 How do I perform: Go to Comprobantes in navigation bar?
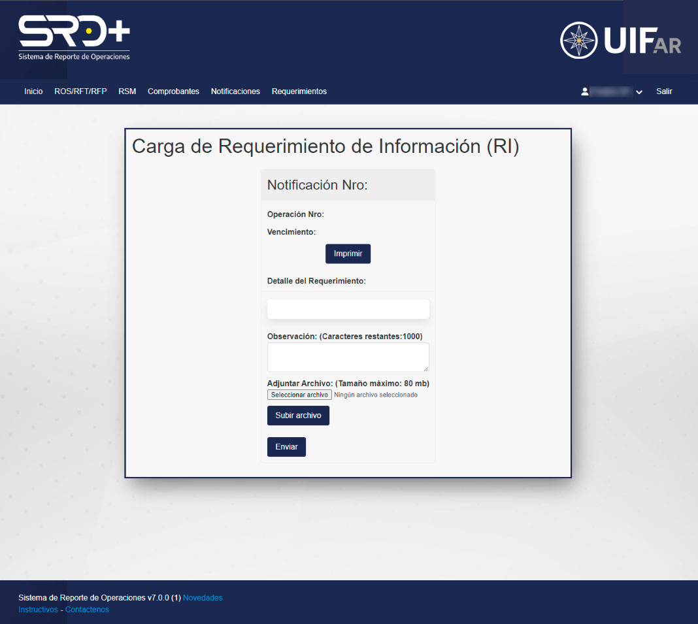173,91
